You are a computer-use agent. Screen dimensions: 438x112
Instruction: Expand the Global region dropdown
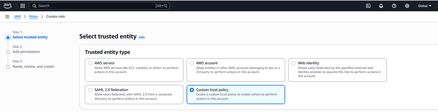tap(425, 6)
